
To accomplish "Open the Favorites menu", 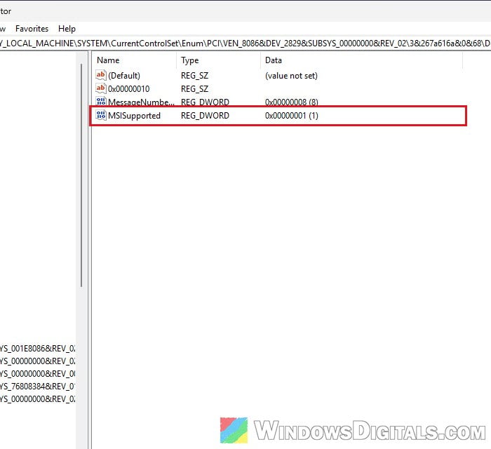I will (32, 29).
